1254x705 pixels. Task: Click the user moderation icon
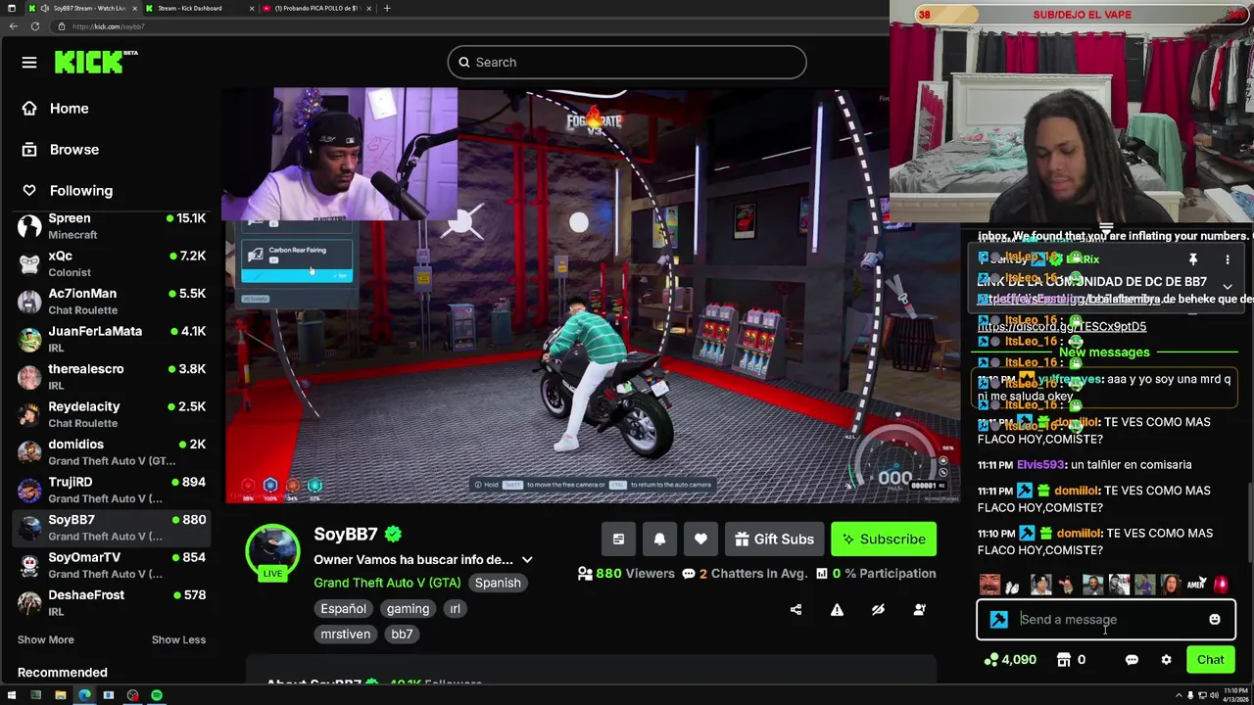tap(919, 610)
